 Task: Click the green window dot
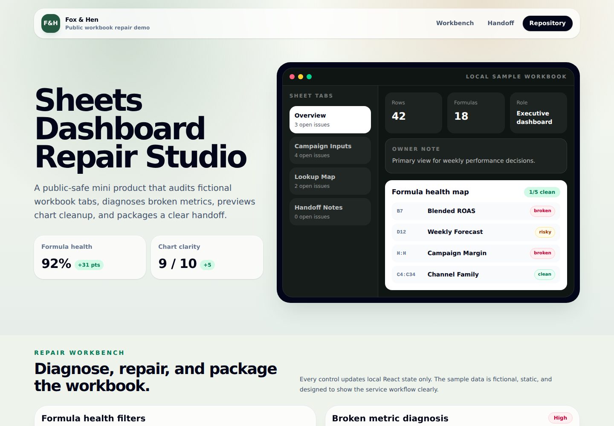pos(309,77)
